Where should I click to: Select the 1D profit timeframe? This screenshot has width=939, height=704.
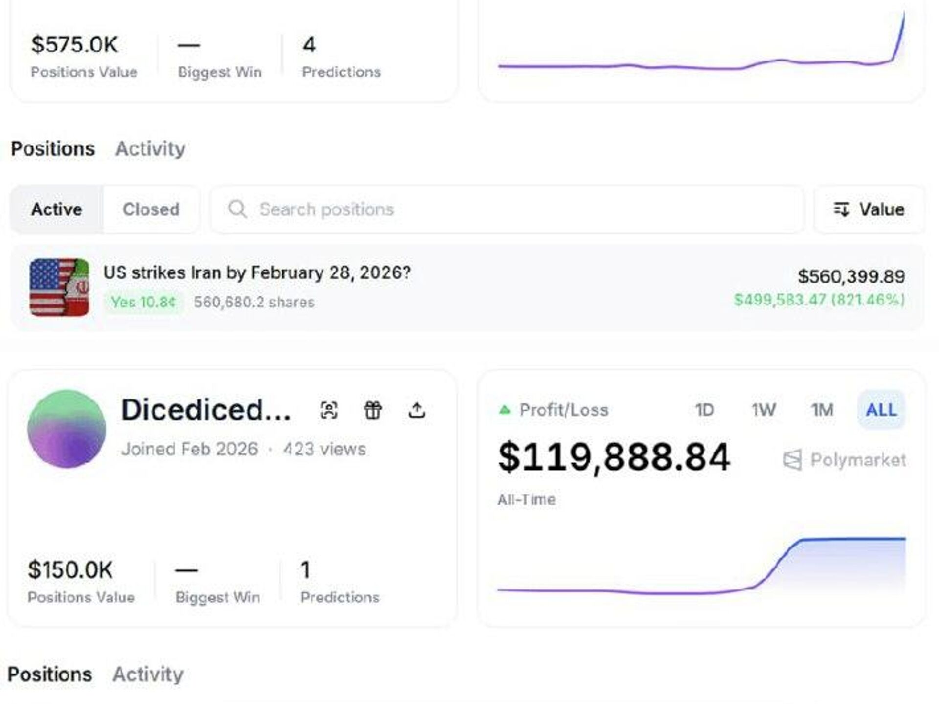pyautogui.click(x=704, y=410)
